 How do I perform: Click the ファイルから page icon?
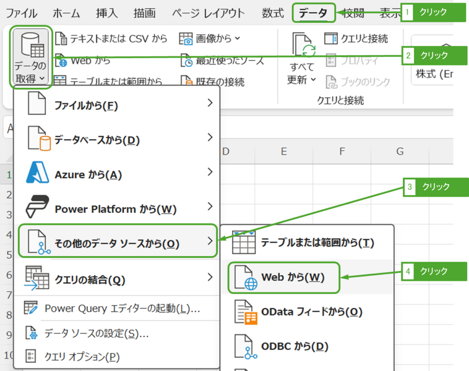click(37, 103)
